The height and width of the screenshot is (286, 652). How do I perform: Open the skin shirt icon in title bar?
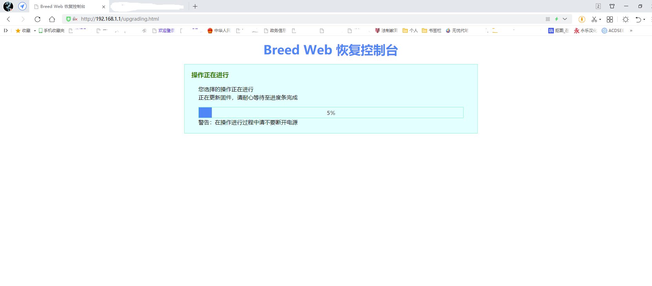tap(612, 6)
